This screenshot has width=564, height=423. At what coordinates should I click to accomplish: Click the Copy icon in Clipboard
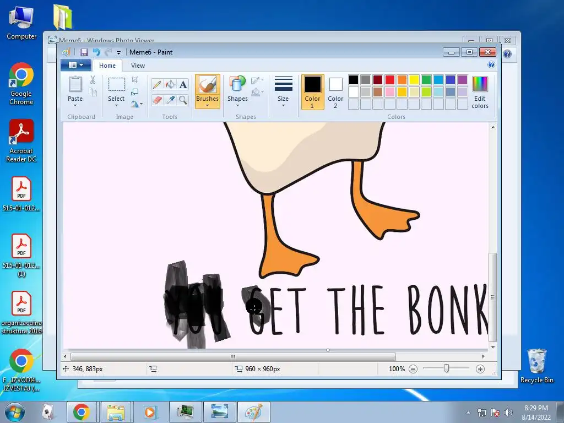pyautogui.click(x=93, y=92)
